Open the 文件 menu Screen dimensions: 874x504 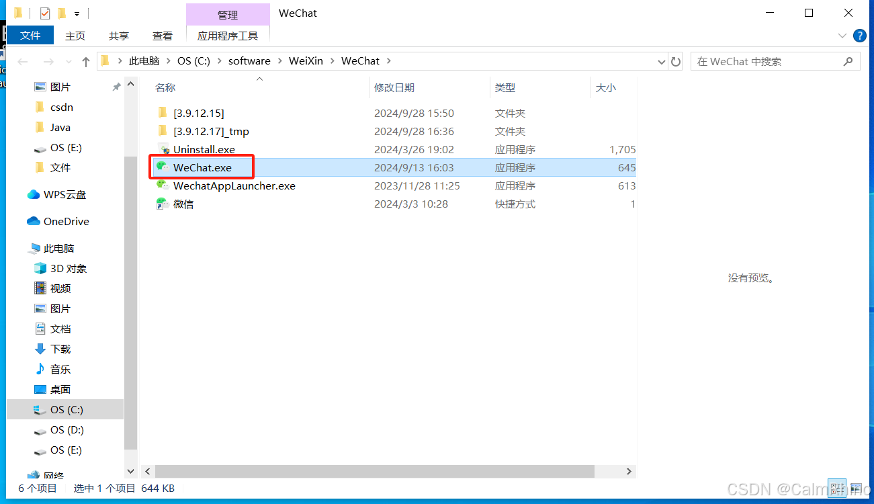pyautogui.click(x=30, y=36)
